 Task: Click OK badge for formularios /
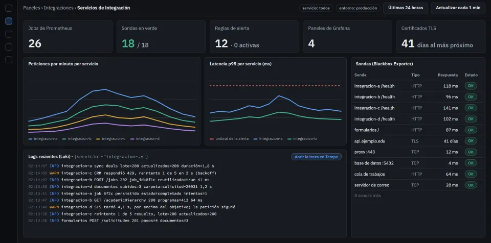[x=471, y=130]
